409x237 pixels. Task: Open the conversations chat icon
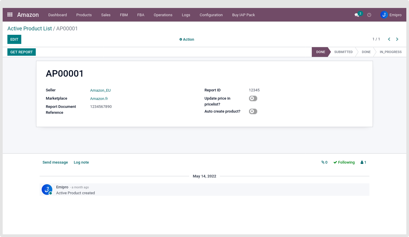point(357,15)
